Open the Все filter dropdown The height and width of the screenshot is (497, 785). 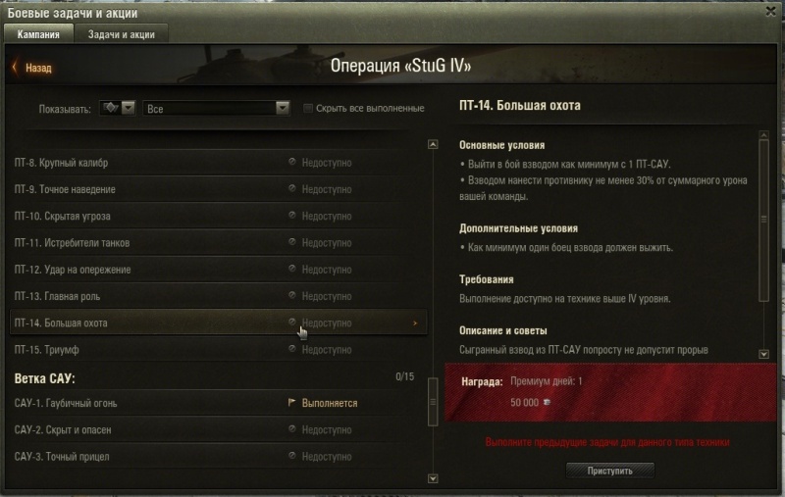216,108
